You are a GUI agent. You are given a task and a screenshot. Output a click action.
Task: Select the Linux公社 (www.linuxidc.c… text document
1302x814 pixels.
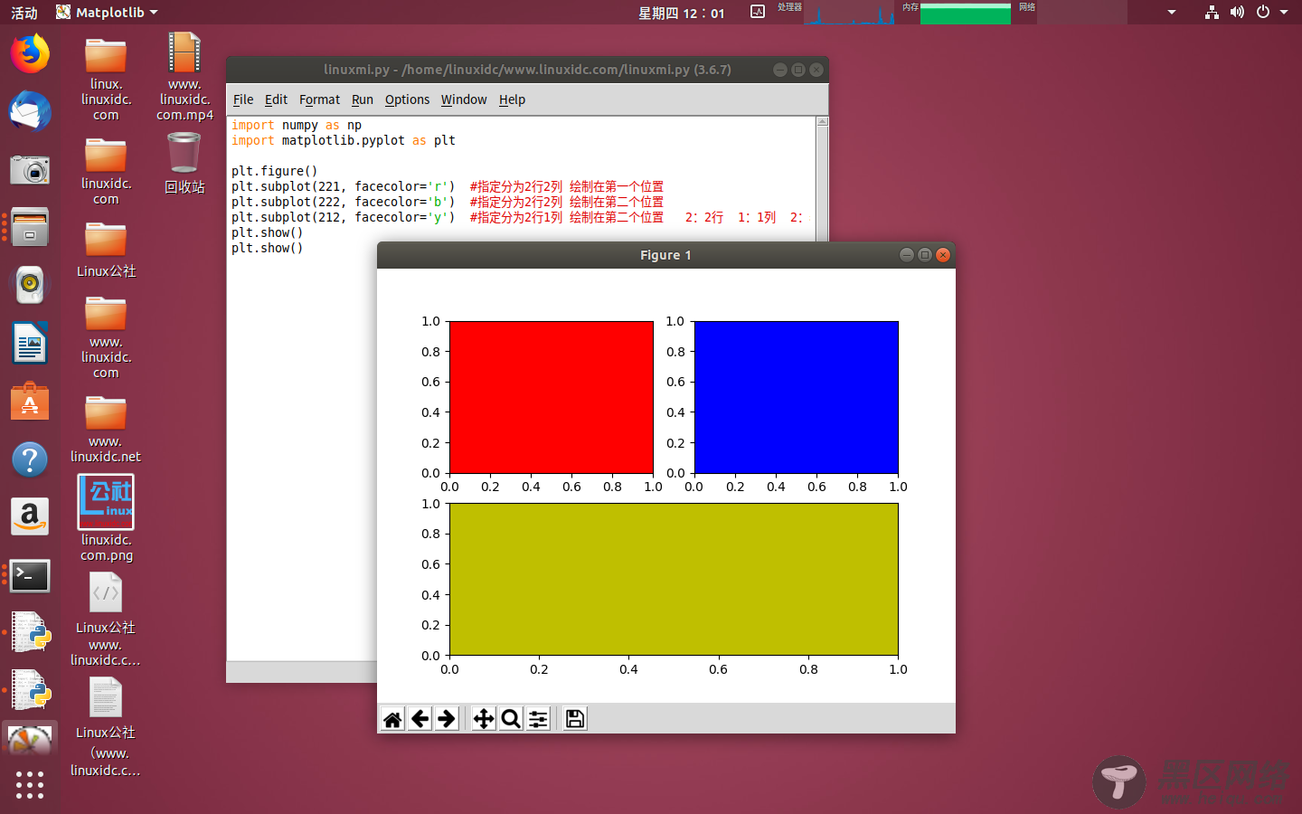coord(106,728)
